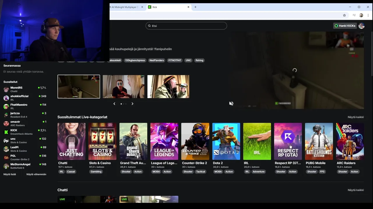Open jartzza channel avatar
The width and height of the screenshot is (373, 209).
tap(6, 115)
